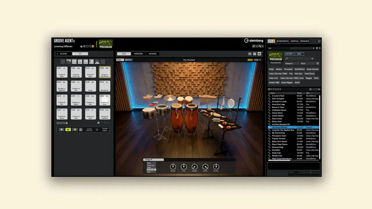Image resolution: width=372 pixels, height=209 pixels.
Task: Select the first pad group grid icon
Action: (63, 62)
